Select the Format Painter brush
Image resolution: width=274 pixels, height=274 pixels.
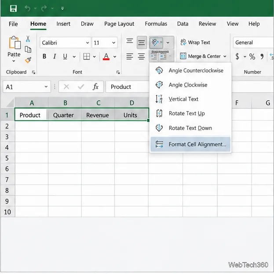pyautogui.click(x=28, y=60)
